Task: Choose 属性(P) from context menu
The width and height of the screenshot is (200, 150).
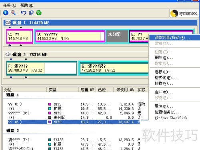Action: pyautogui.click(x=174, y=106)
